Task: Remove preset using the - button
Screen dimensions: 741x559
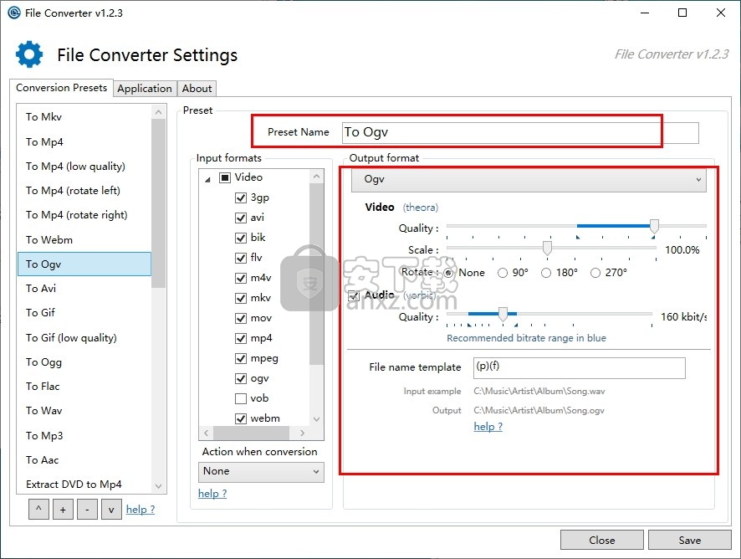Action: pyautogui.click(x=87, y=509)
